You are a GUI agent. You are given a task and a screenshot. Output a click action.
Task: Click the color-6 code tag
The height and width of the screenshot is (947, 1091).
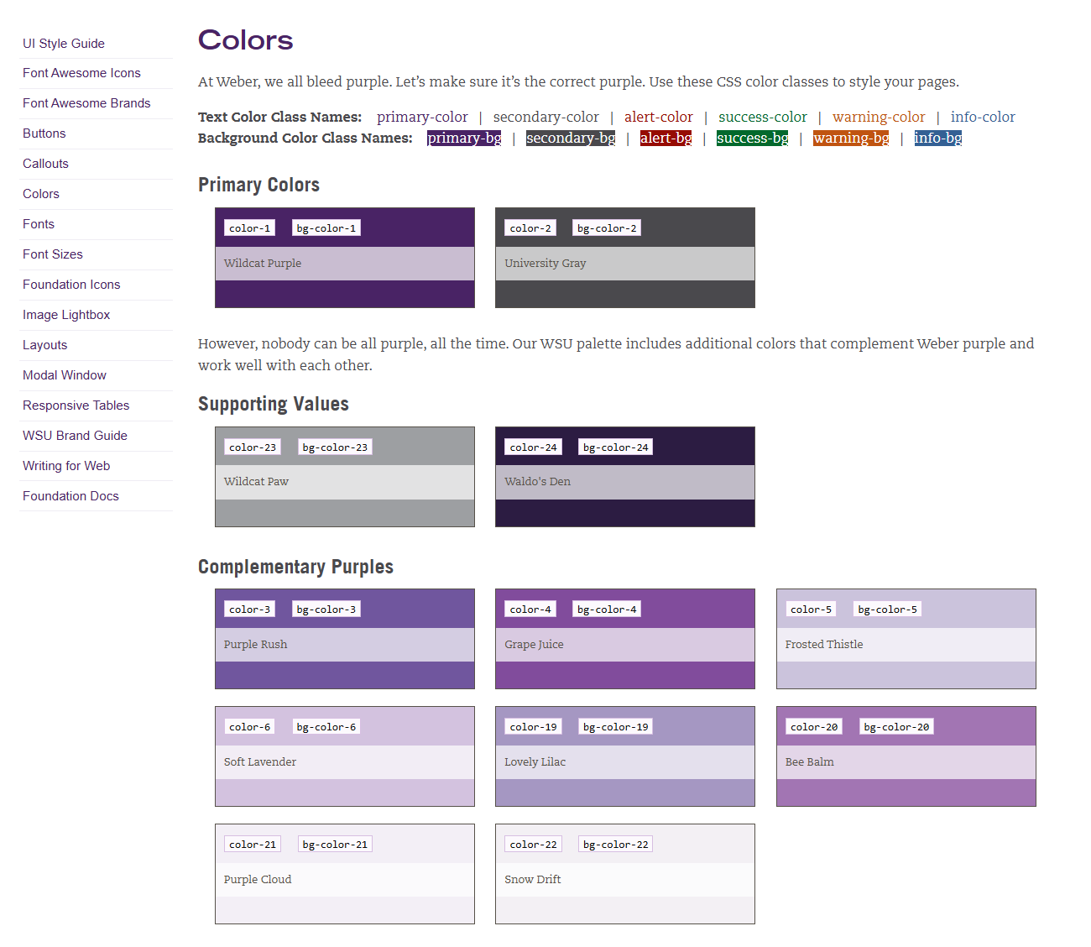click(250, 726)
